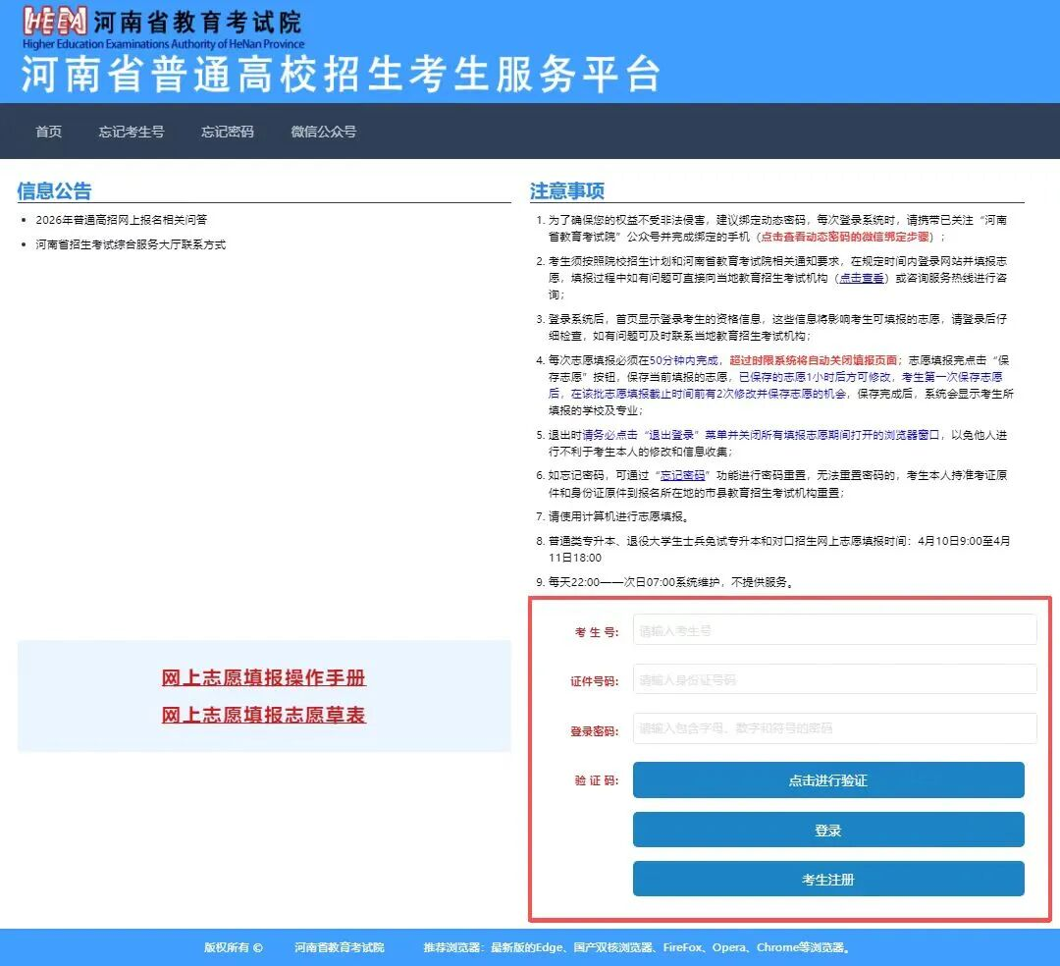
Task: Click the 点击进行验证 verification button
Action: pos(829,779)
